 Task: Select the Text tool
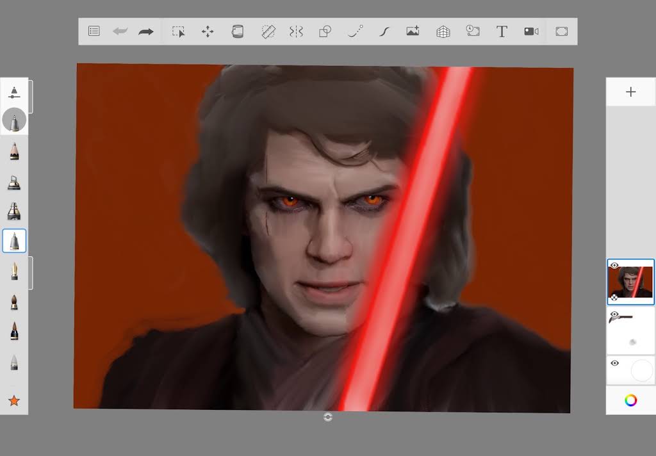(502, 31)
